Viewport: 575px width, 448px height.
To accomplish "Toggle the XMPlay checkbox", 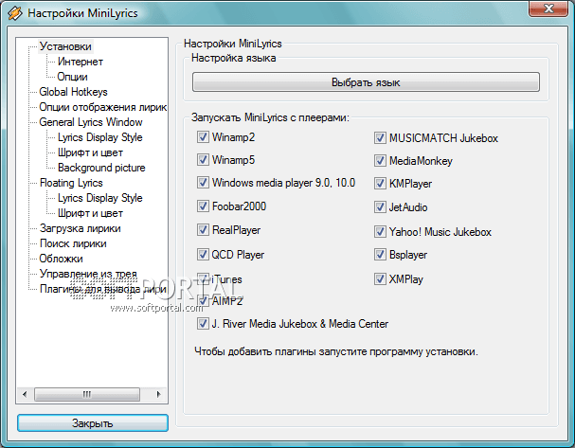I will 380,279.
